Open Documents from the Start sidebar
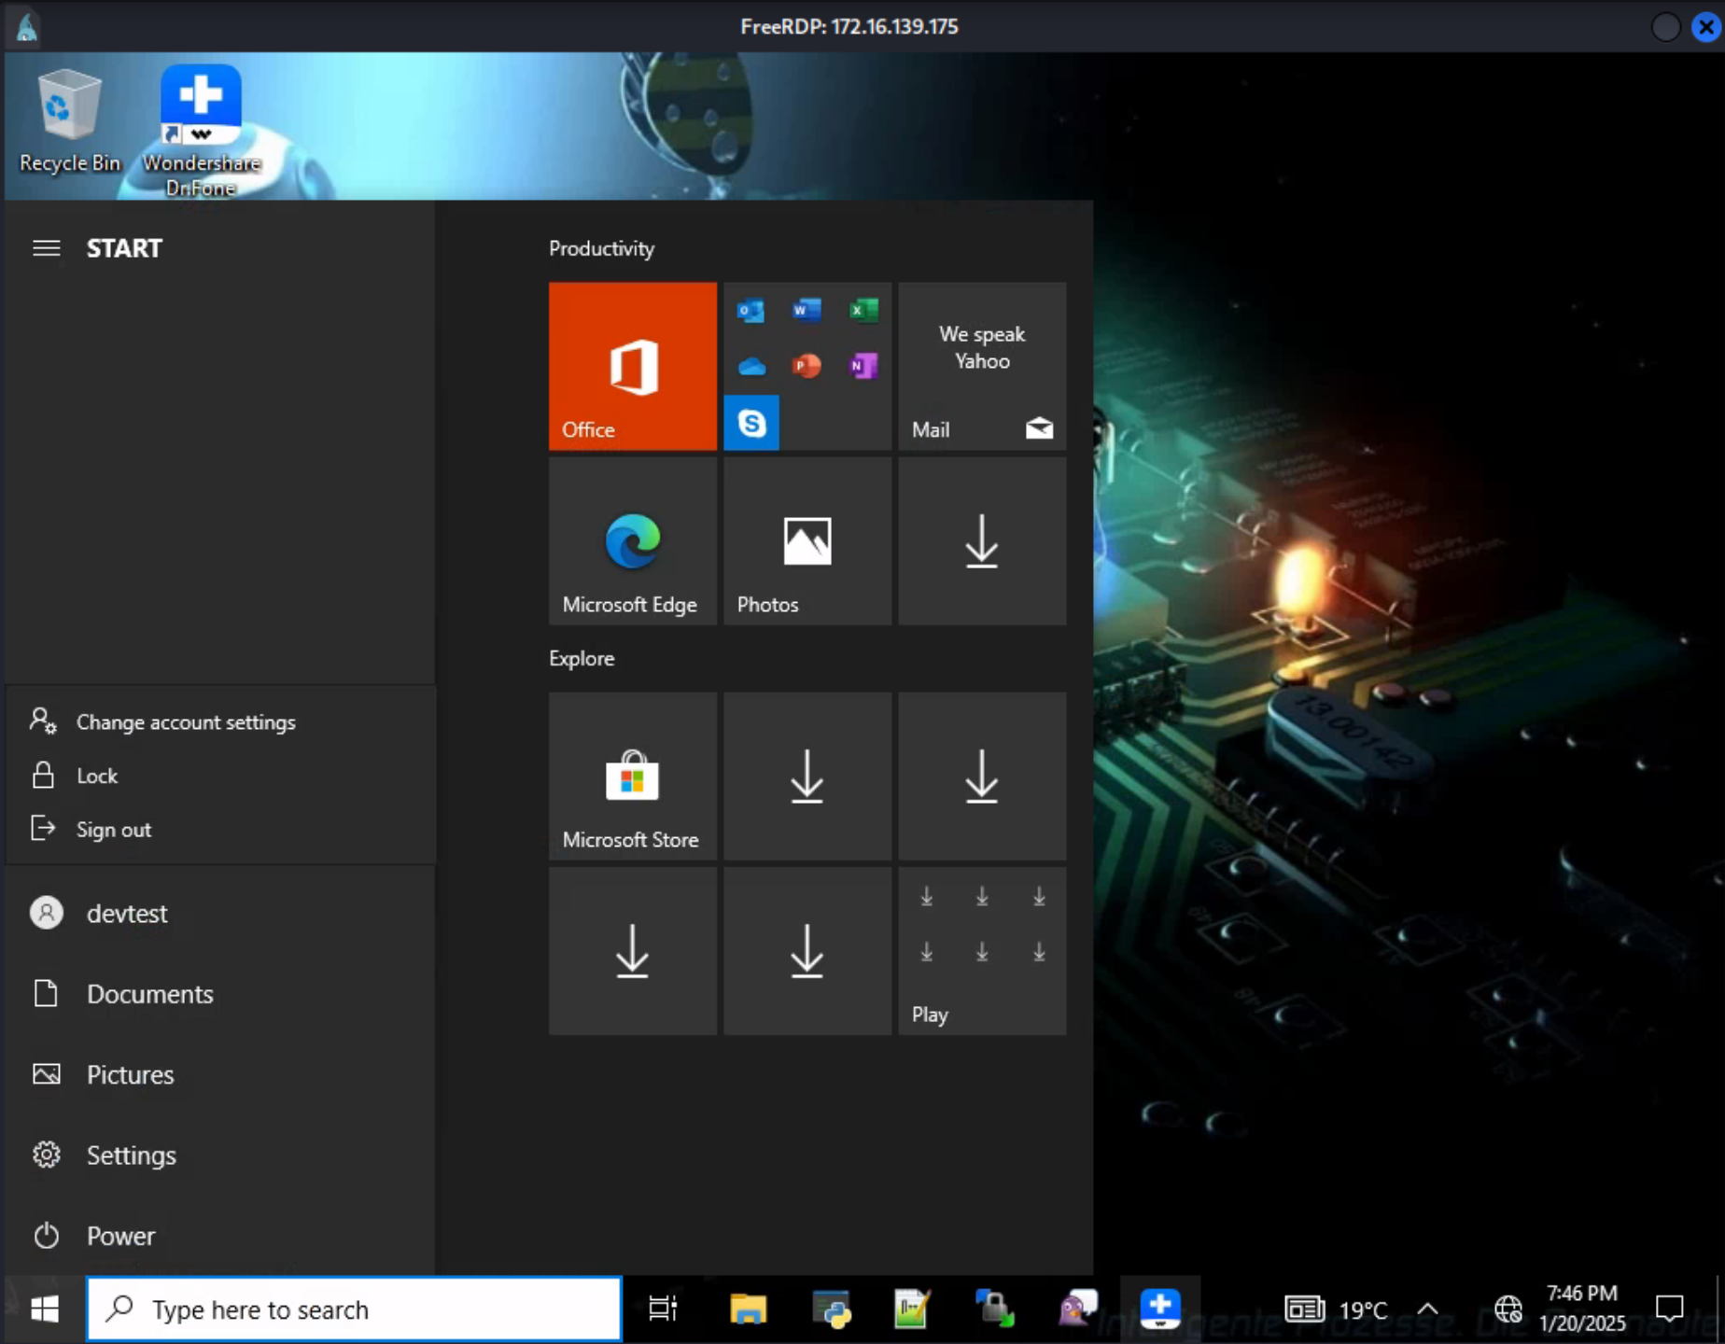This screenshot has width=1725, height=1344. pos(221,994)
